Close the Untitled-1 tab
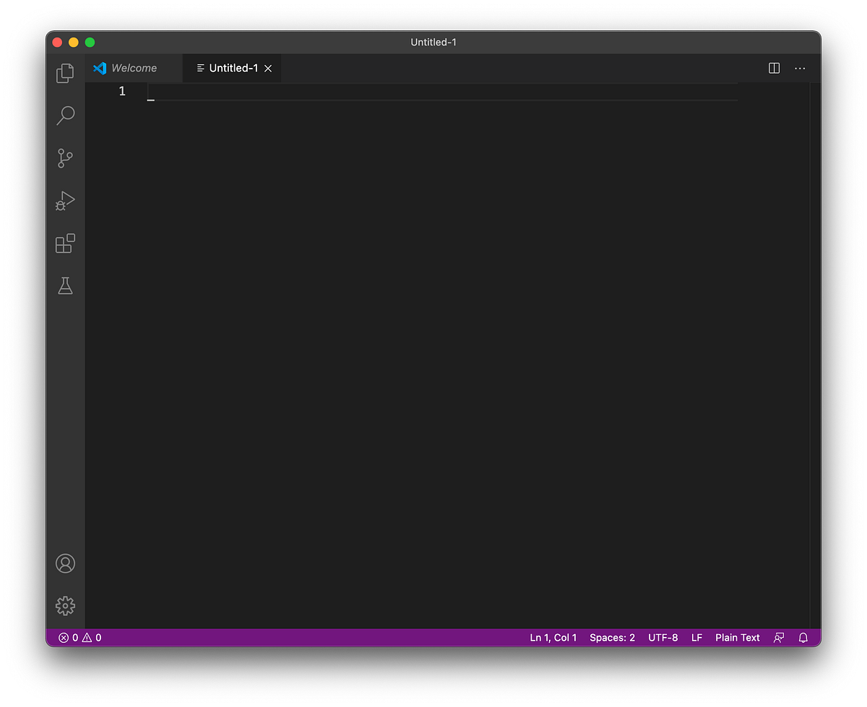This screenshot has width=867, height=707. pyautogui.click(x=268, y=69)
